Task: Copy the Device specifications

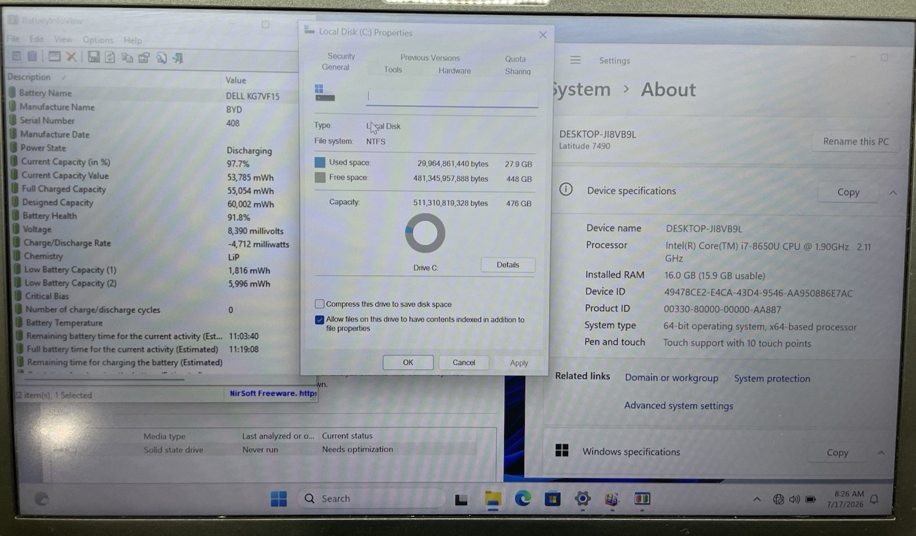Action: point(848,192)
